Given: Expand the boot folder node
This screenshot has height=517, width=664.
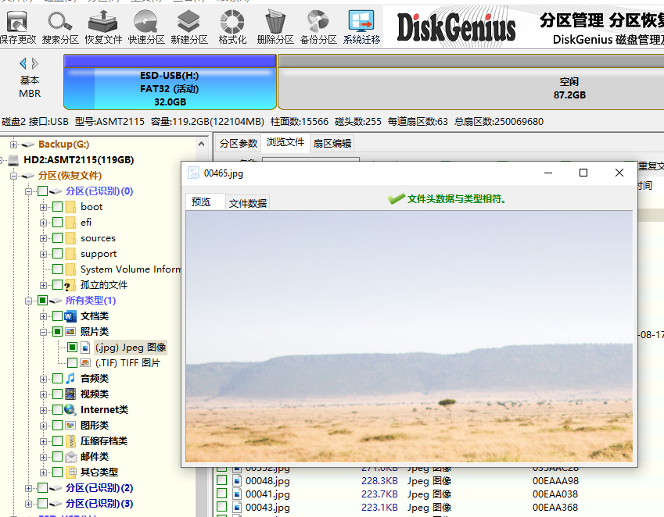Looking at the screenshot, I should tap(43, 207).
